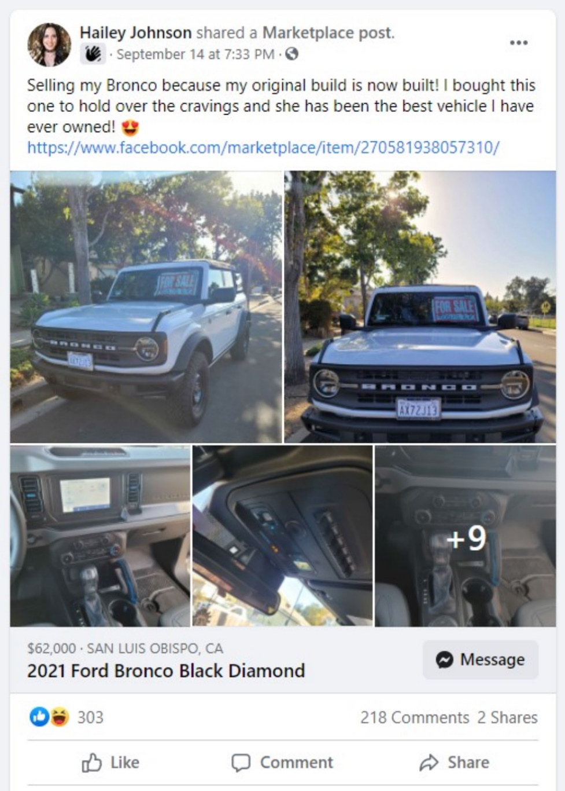Screen dimensions: 565x791
Task: Show the 303 reactions count list
Action: click(90, 717)
